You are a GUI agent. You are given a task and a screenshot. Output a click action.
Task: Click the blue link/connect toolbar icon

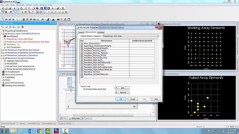point(58,8)
